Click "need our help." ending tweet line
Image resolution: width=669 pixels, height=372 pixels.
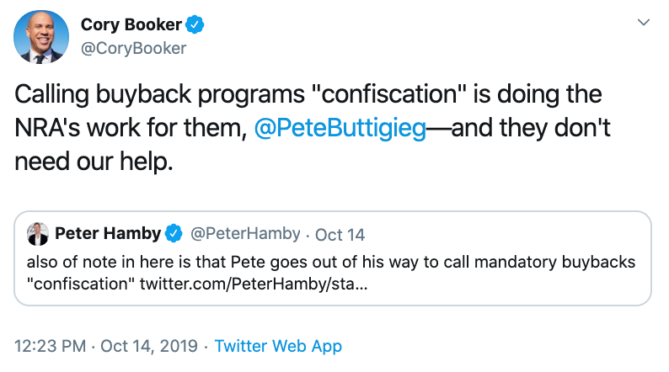point(94,163)
